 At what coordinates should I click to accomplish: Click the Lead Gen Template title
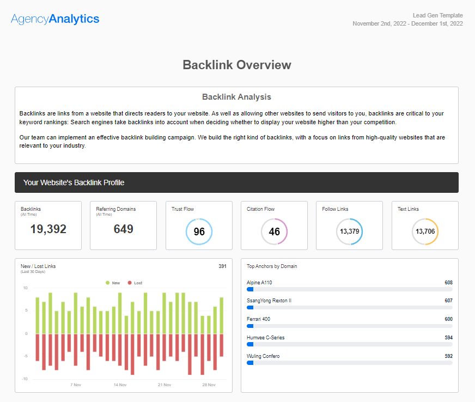[x=437, y=15]
